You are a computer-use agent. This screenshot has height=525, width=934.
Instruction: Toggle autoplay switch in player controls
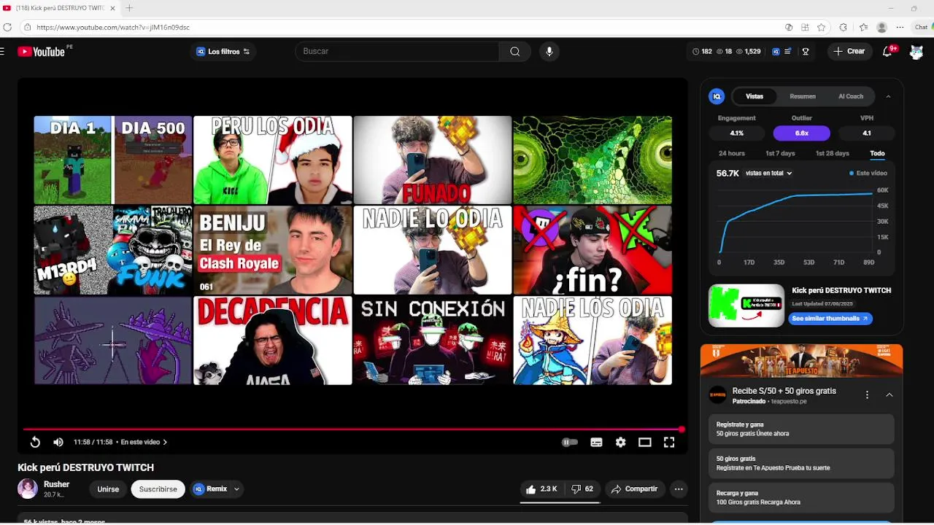(x=570, y=442)
